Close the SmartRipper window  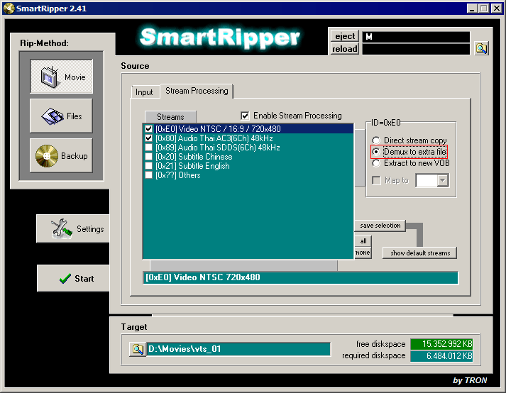[496, 9]
